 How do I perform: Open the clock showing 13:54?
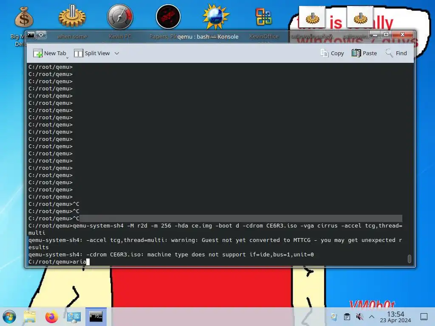[x=395, y=317]
